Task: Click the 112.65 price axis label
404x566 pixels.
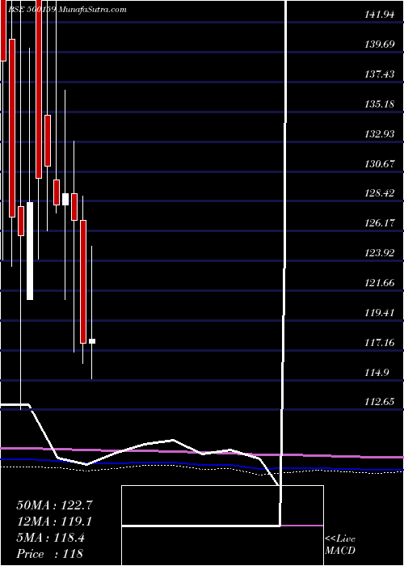Action: [x=380, y=402]
